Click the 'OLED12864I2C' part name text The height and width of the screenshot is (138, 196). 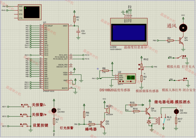[x=116, y=49]
